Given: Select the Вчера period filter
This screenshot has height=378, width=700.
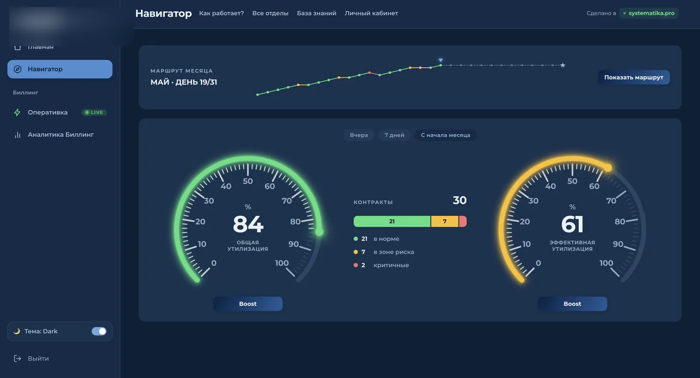Looking at the screenshot, I should (359, 135).
